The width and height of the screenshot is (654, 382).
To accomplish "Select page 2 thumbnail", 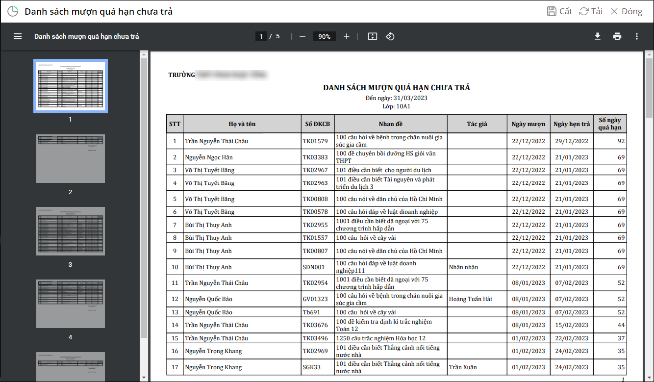I will tap(71, 159).
